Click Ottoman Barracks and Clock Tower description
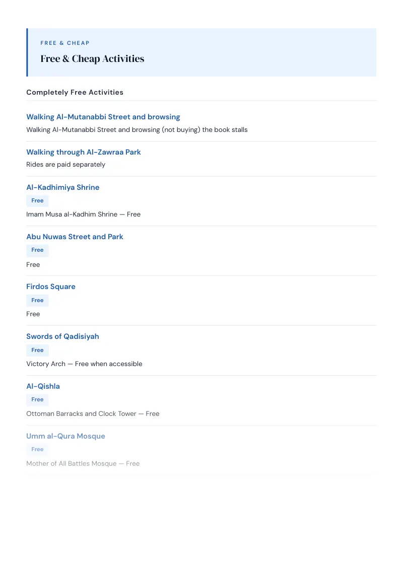Screen dimensions: 403x570 click(x=93, y=414)
